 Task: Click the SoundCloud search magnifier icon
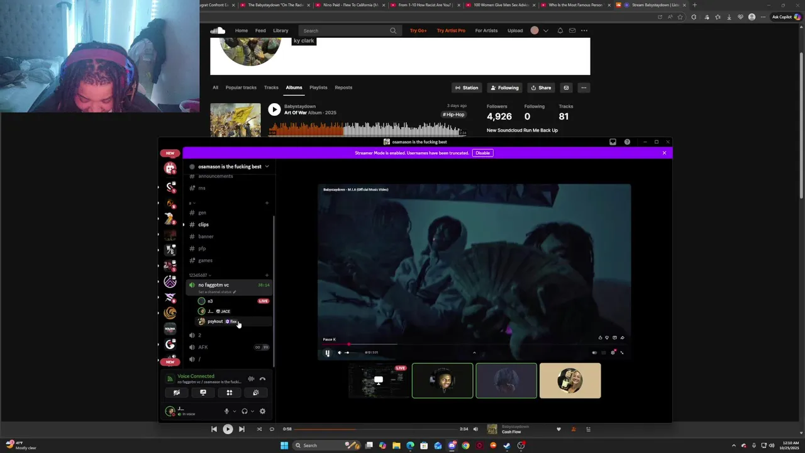coord(393,30)
